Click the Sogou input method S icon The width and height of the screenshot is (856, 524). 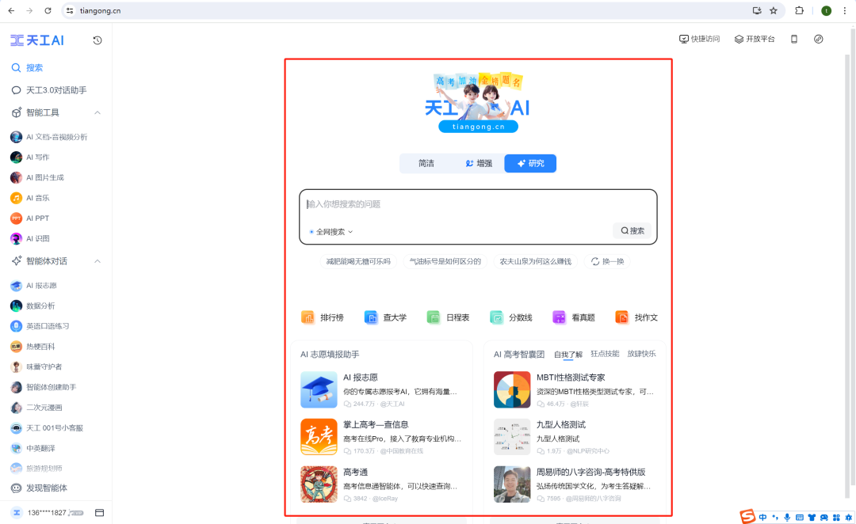click(x=747, y=516)
